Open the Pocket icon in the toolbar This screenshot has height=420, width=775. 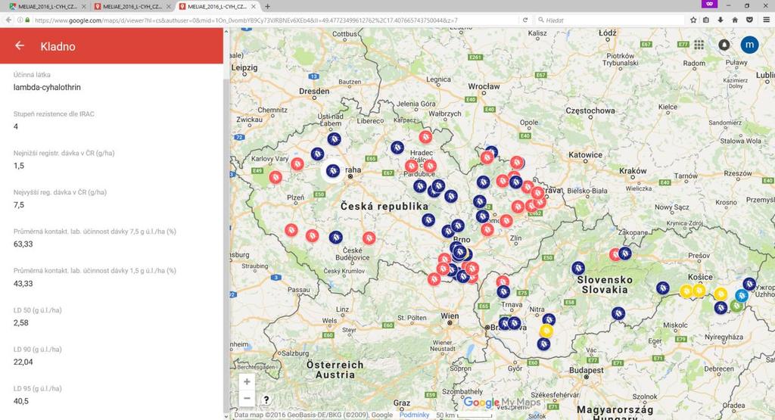coord(749,20)
